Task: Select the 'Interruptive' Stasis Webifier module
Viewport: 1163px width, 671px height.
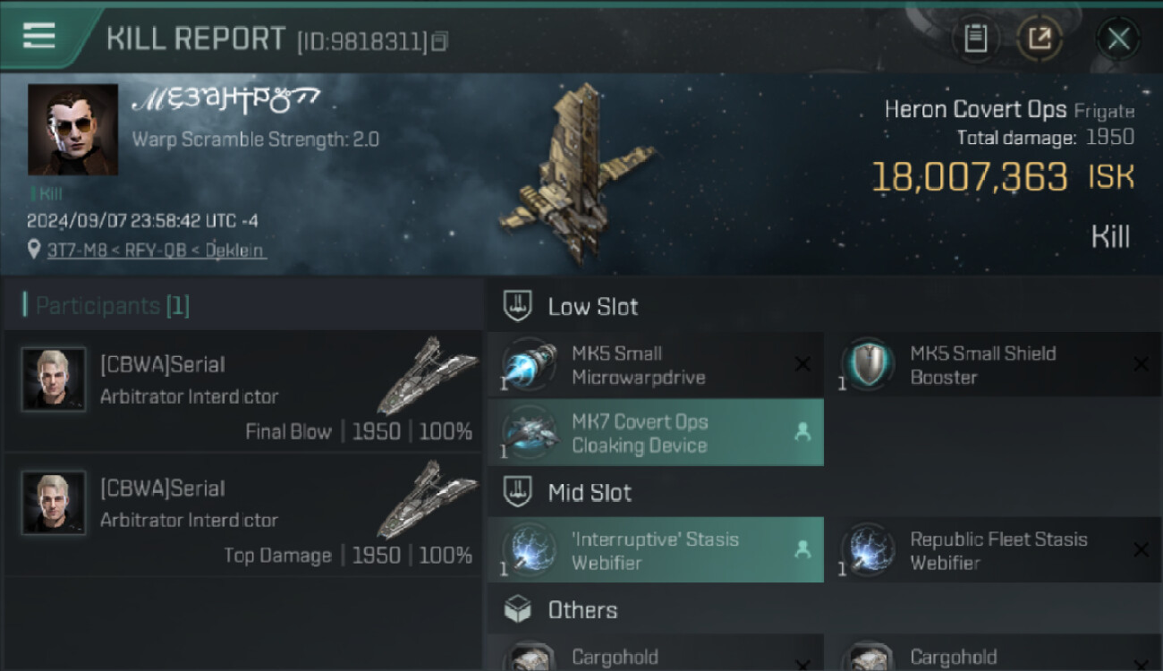Action: coord(656,550)
